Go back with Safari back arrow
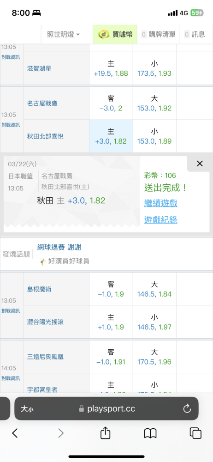This screenshot has height=462, width=213. click(15, 433)
